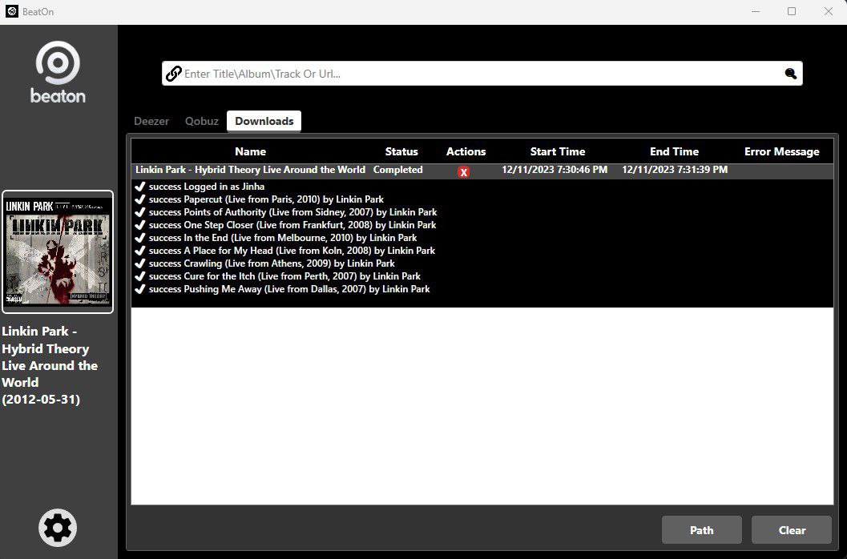
Task: Focus the Title/Album/Track or Url search field
Action: tap(482, 74)
